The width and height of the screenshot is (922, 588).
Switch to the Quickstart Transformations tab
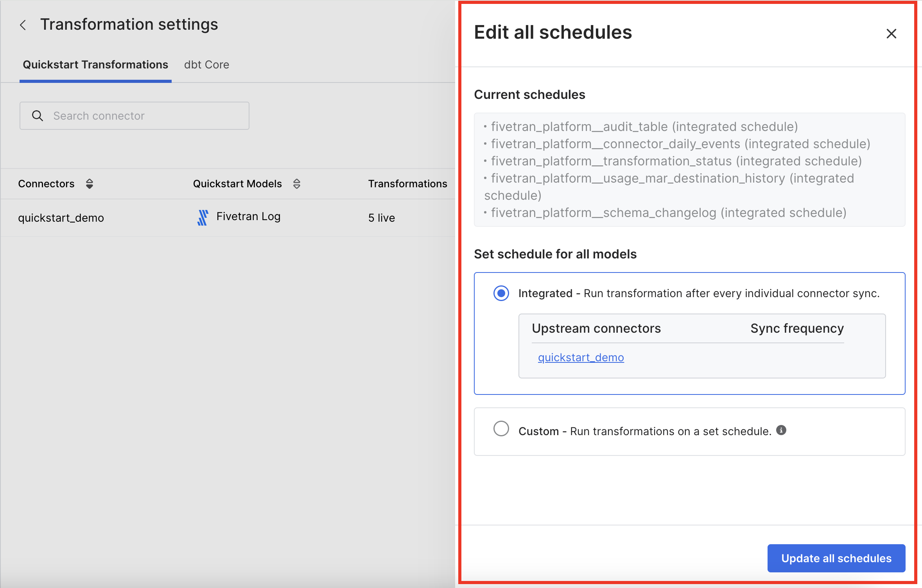click(x=95, y=65)
